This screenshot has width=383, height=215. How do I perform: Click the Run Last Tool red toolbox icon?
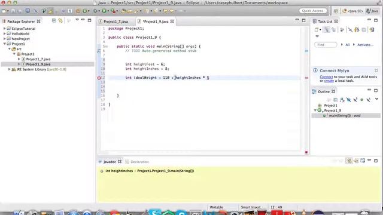coord(113,11)
